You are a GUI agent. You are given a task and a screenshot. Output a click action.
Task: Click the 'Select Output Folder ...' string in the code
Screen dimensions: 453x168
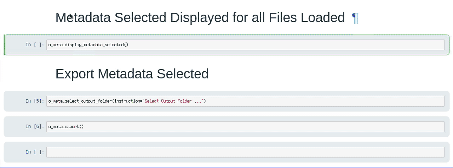tap(173, 101)
